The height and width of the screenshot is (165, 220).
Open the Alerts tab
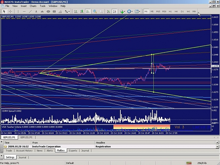pyautogui.click(x=50, y=151)
